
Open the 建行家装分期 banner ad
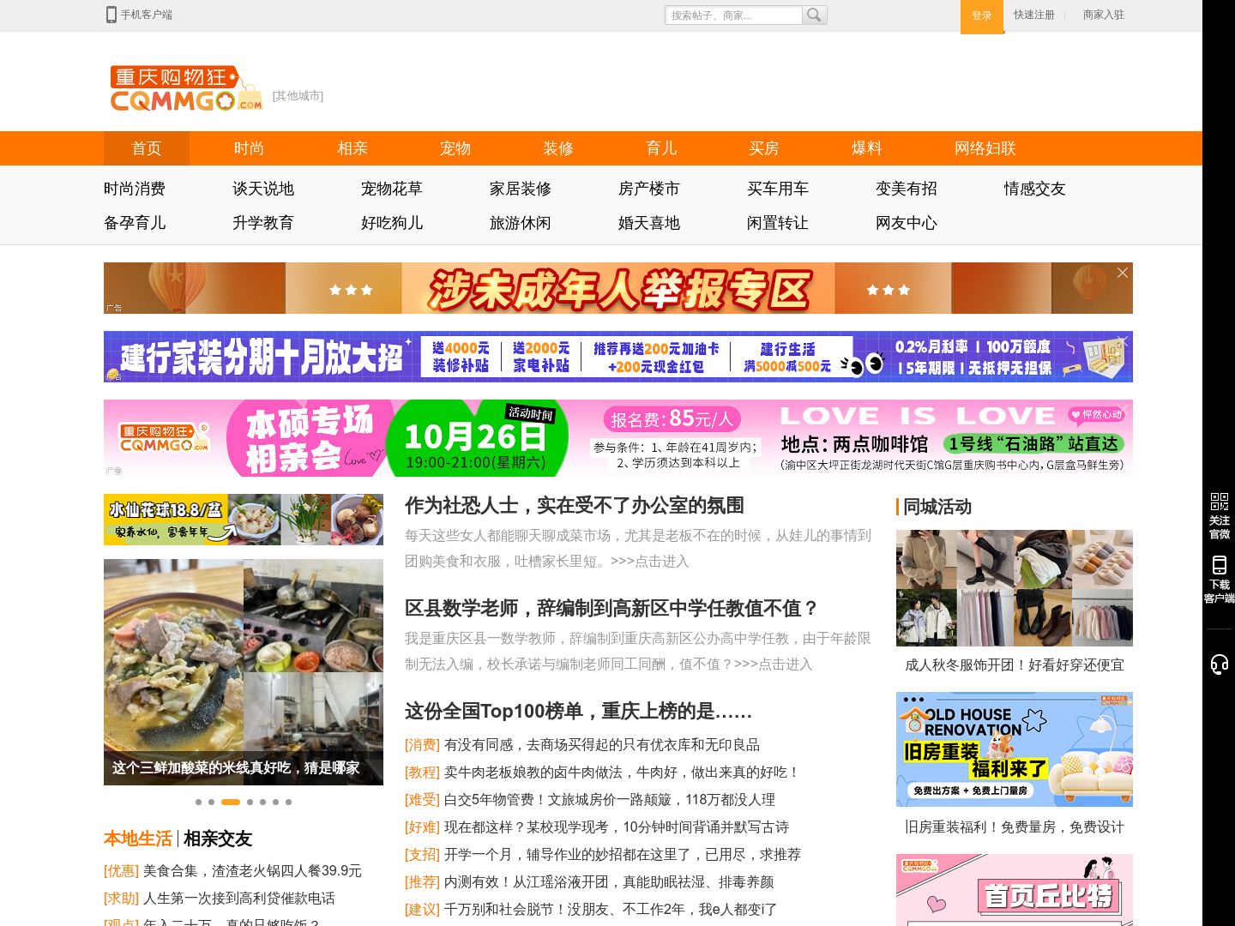click(618, 357)
